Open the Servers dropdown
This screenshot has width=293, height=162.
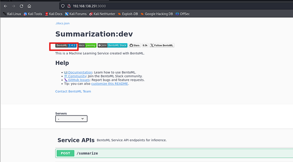71,118
